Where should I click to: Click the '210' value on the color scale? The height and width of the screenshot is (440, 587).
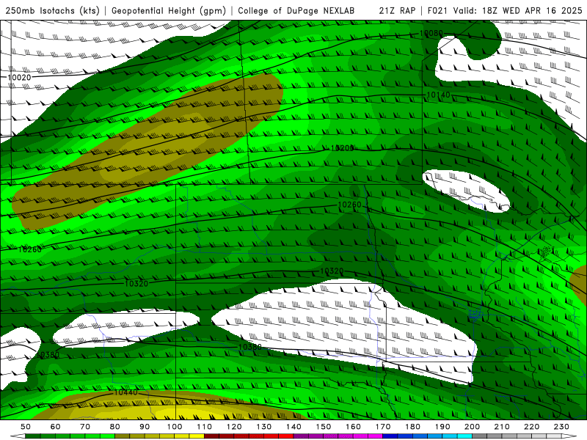503,427
